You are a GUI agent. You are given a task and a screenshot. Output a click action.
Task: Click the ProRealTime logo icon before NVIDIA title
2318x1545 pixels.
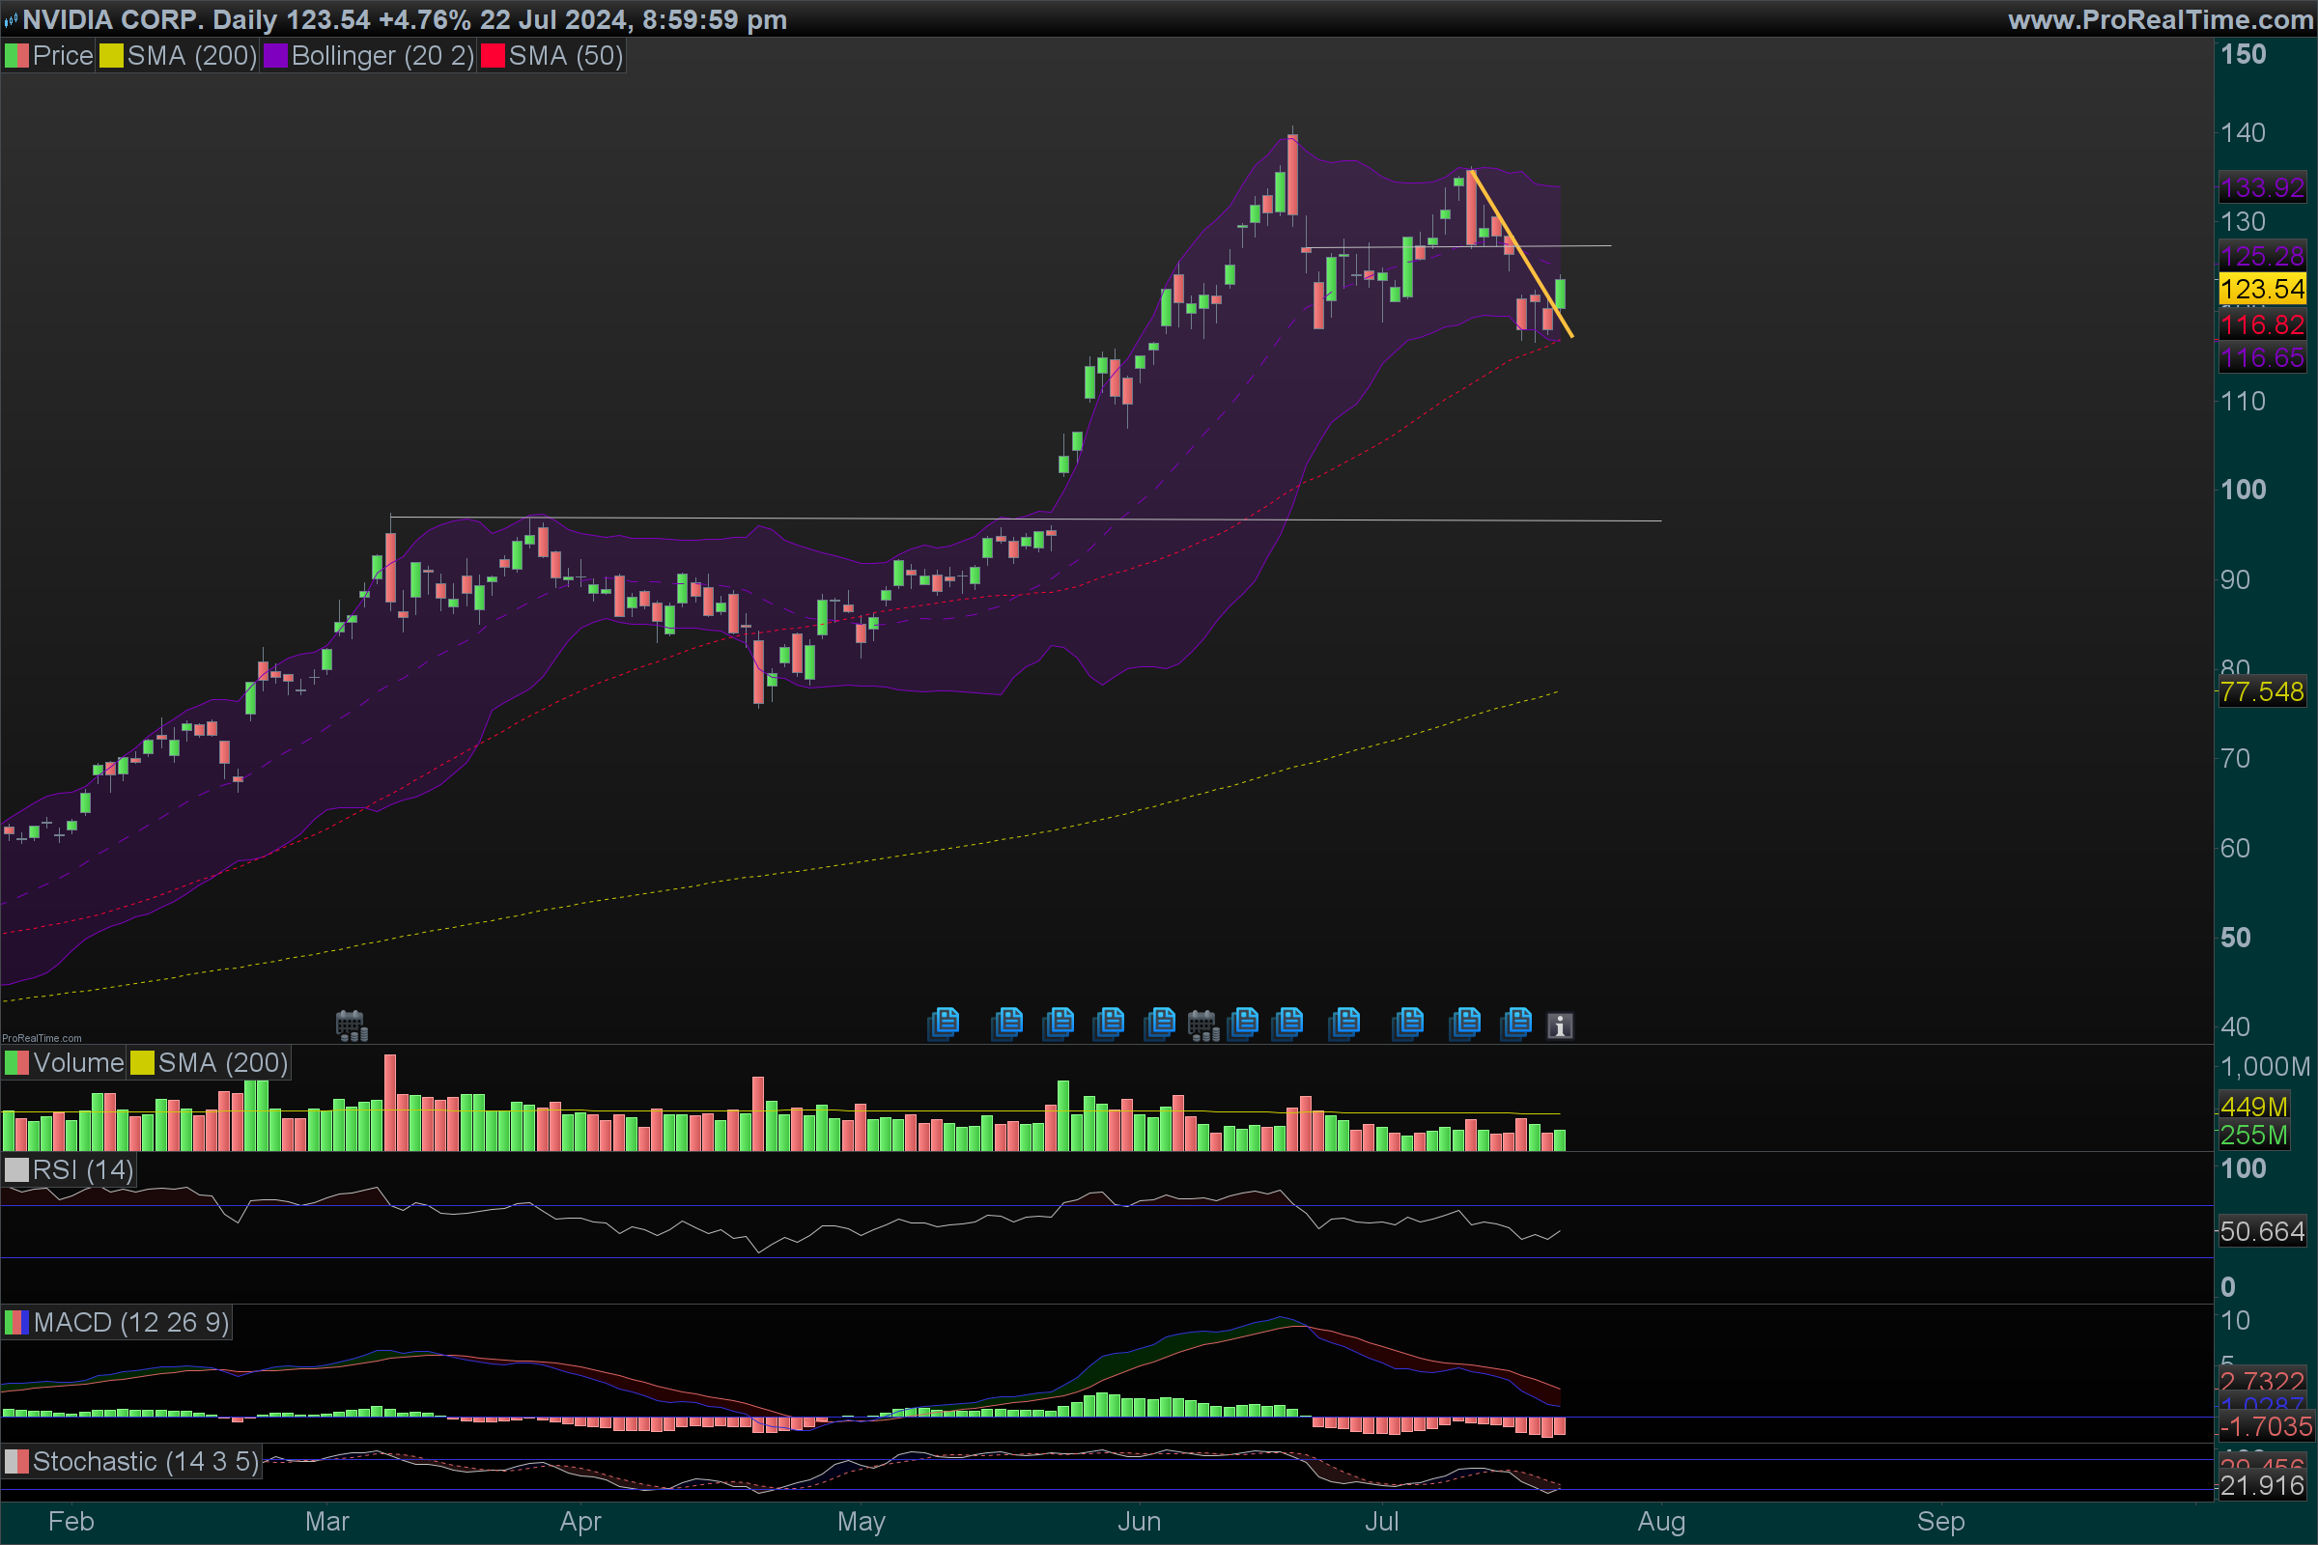click(11, 19)
